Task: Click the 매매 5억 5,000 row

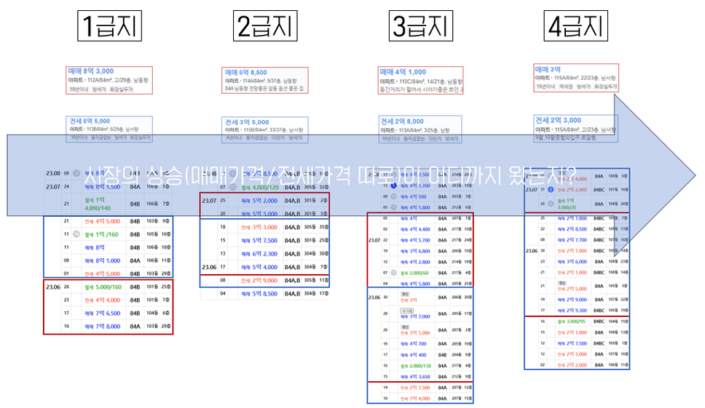Action: click(x=265, y=214)
